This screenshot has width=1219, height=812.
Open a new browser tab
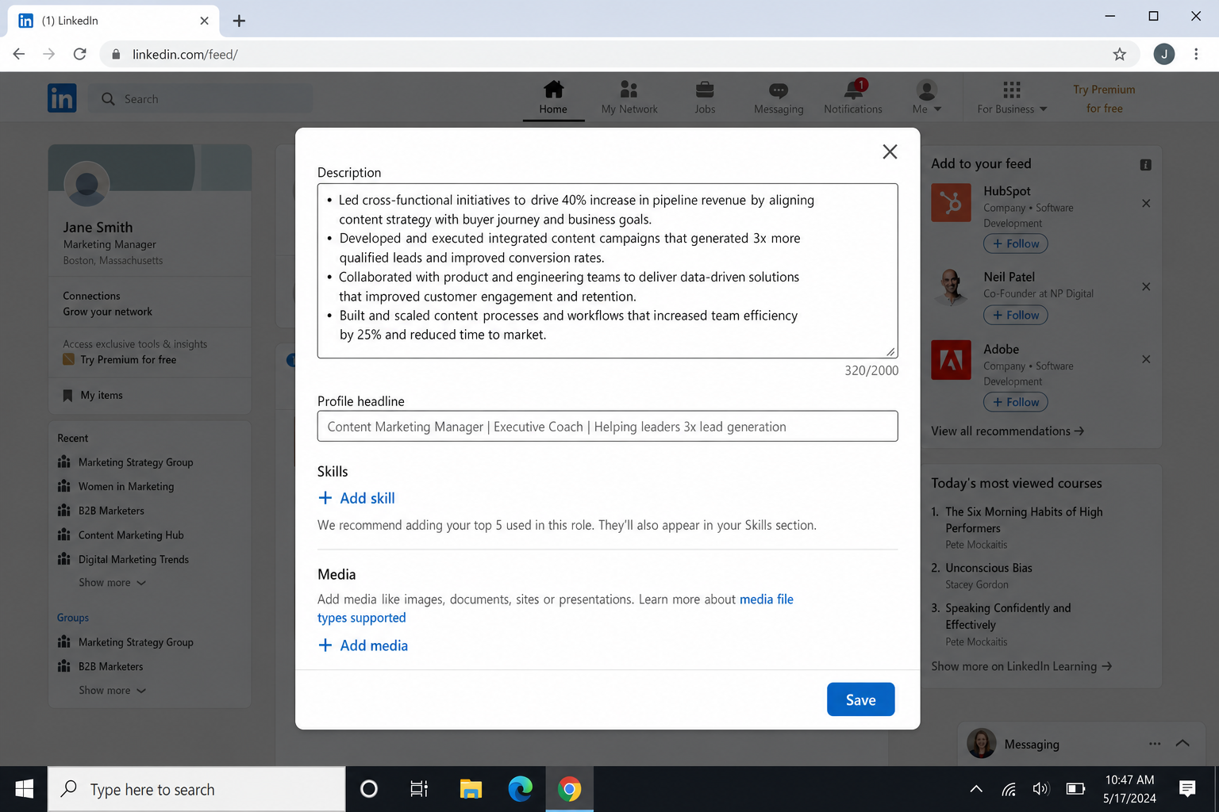(x=239, y=21)
